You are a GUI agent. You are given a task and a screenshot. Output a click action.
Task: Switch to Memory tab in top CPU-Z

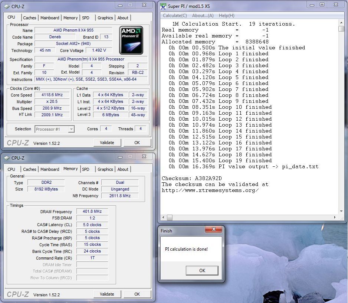pyautogui.click(x=70, y=18)
